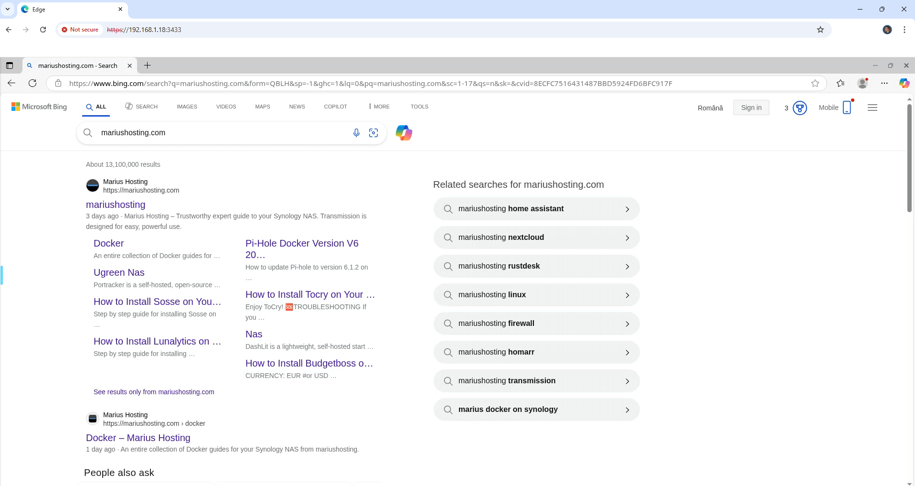Click the Română language link
Image resolution: width=915 pixels, height=486 pixels.
point(710,108)
